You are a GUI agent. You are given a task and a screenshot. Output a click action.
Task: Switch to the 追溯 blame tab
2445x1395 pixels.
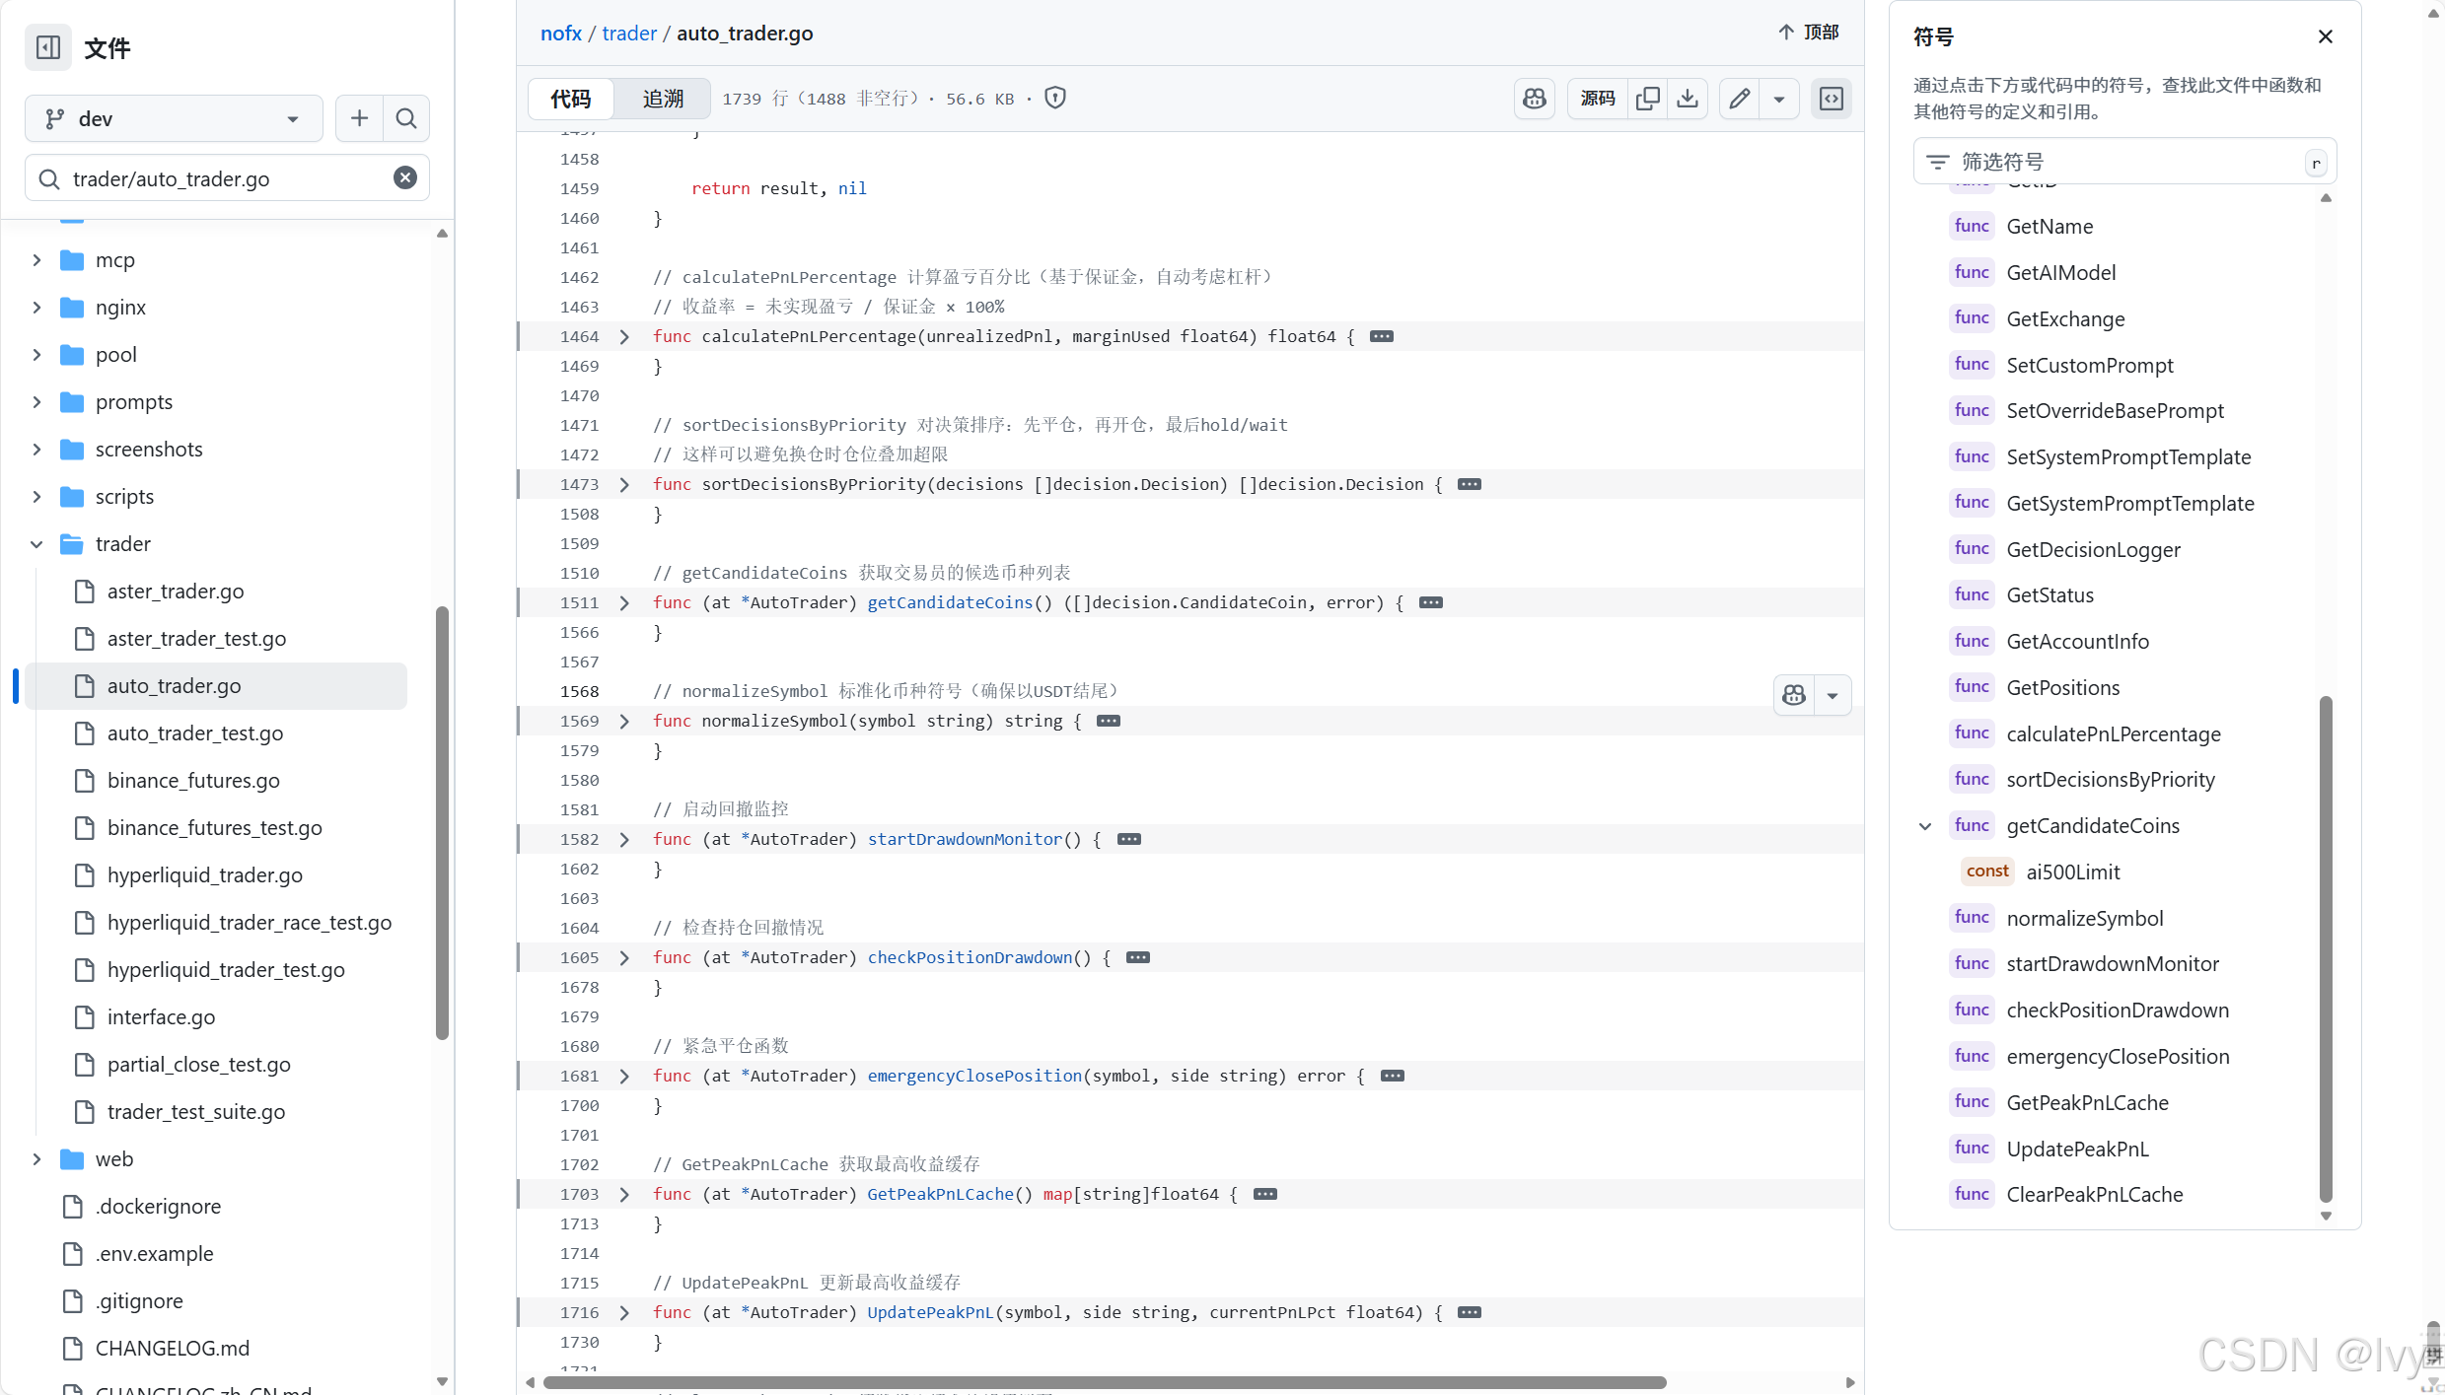pos(663,99)
